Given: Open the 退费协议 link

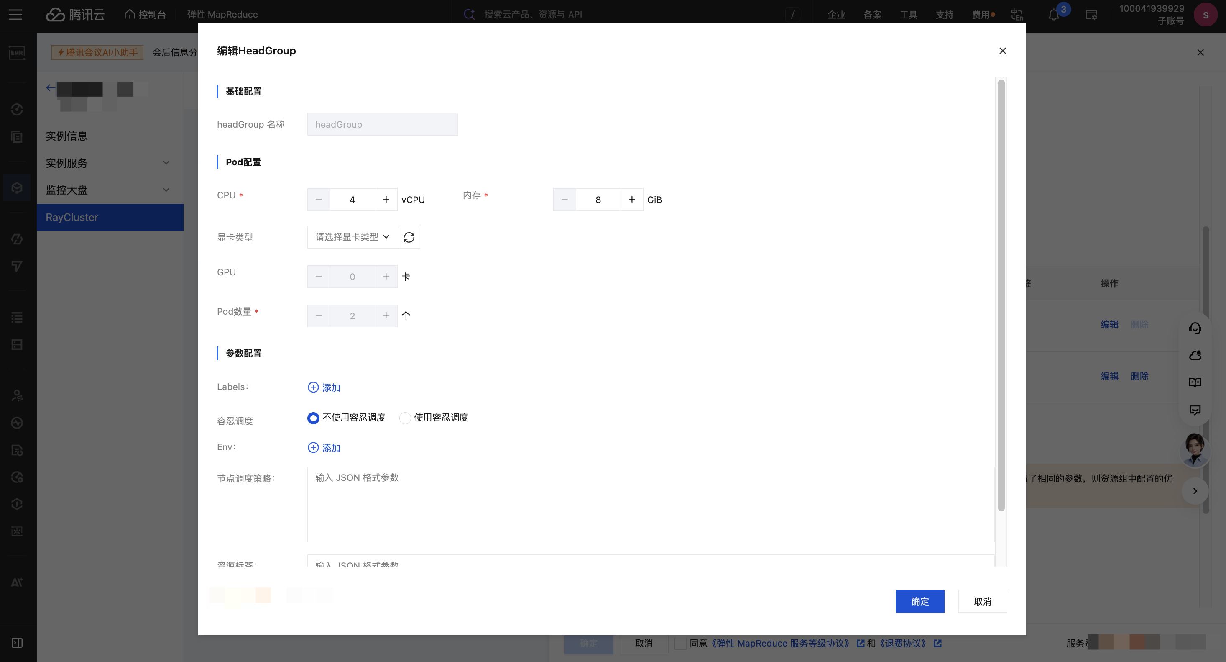Looking at the screenshot, I should click(902, 644).
